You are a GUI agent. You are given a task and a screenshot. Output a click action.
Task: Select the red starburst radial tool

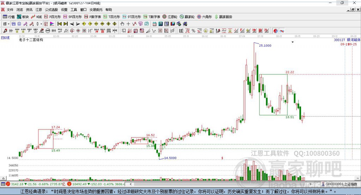pos(78,31)
